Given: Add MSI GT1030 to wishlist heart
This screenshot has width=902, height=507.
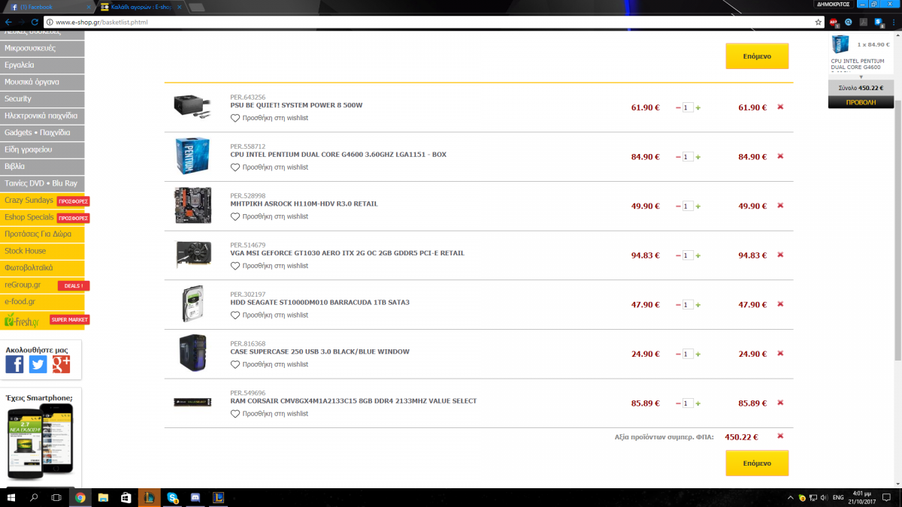Looking at the screenshot, I should coord(235,265).
